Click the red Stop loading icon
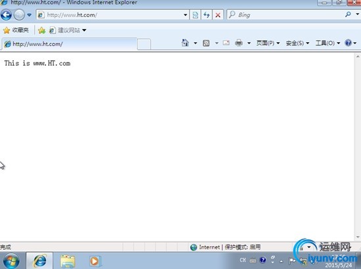 click(x=218, y=15)
